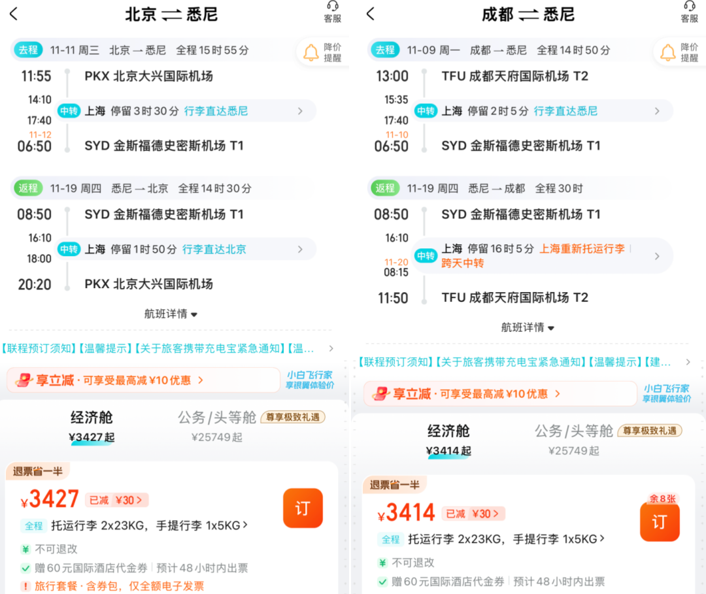Open 小白飞行家 offer on 北京 page
The width and height of the screenshot is (706, 594).
[x=311, y=380]
